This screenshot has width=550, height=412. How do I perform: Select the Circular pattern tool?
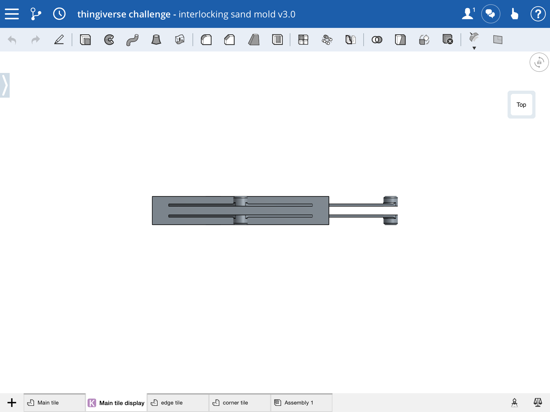click(x=327, y=40)
